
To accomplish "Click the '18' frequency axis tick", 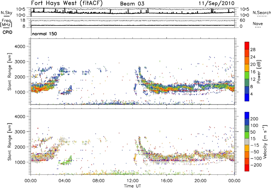I will [x=23, y=20].
